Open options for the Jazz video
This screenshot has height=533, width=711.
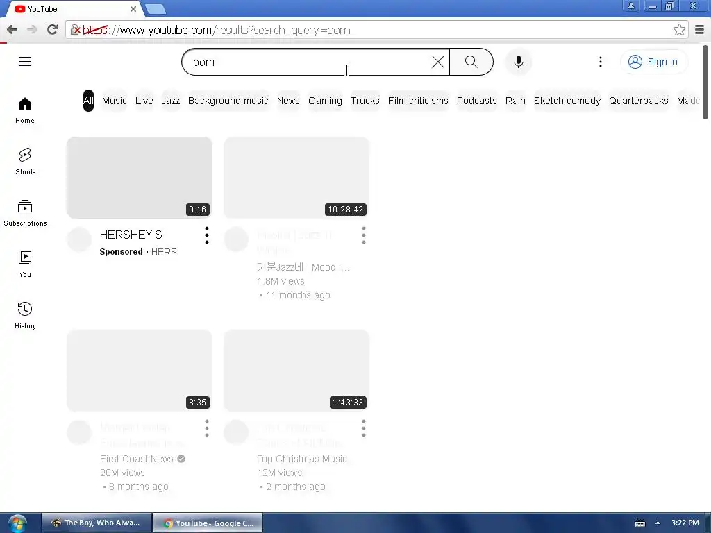(x=364, y=235)
